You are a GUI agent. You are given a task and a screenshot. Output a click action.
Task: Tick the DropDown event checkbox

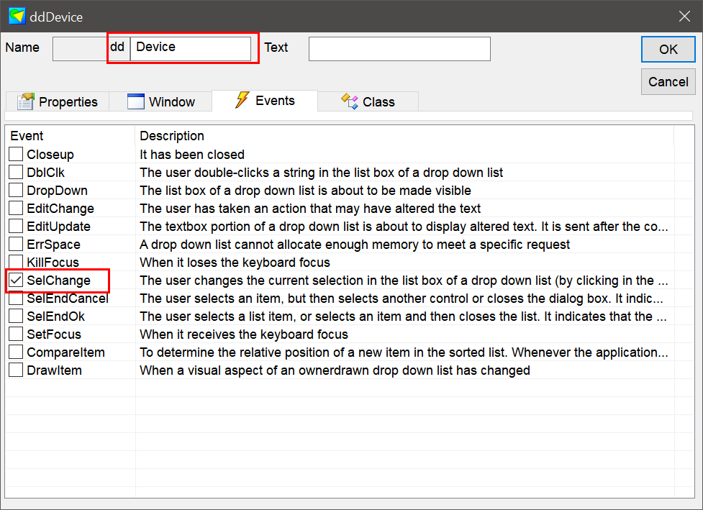point(16,190)
